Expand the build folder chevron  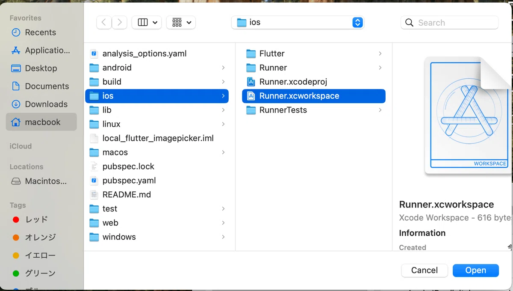pyautogui.click(x=223, y=82)
